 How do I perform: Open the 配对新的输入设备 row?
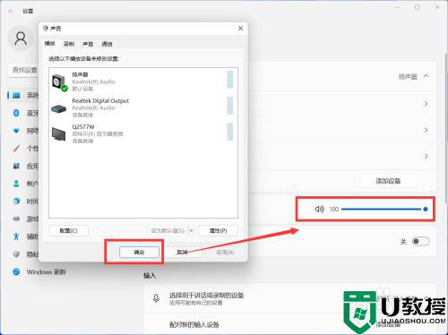tap(289, 324)
